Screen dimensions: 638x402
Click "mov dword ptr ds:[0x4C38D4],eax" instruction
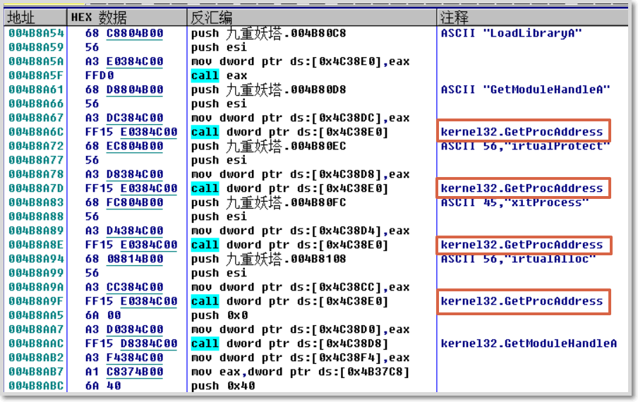[x=300, y=231]
